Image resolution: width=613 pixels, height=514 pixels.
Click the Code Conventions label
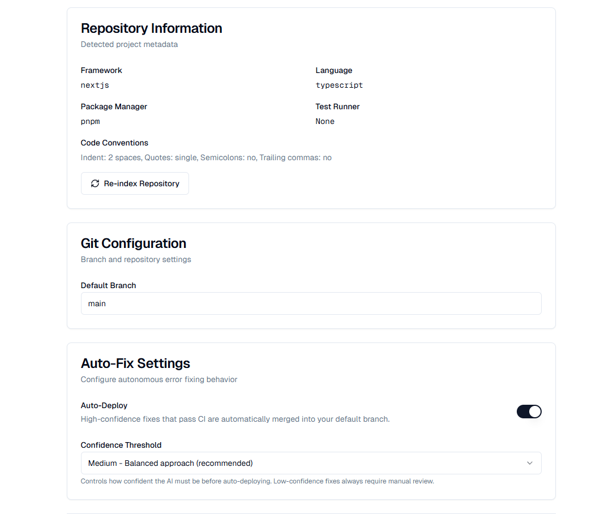click(114, 143)
